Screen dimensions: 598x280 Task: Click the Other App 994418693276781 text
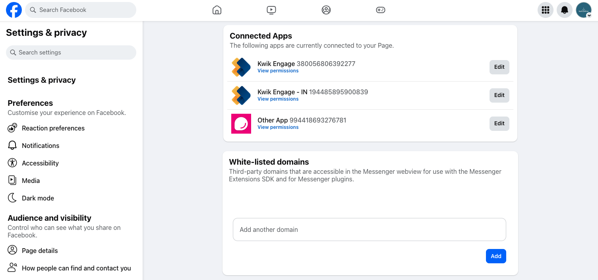click(302, 120)
